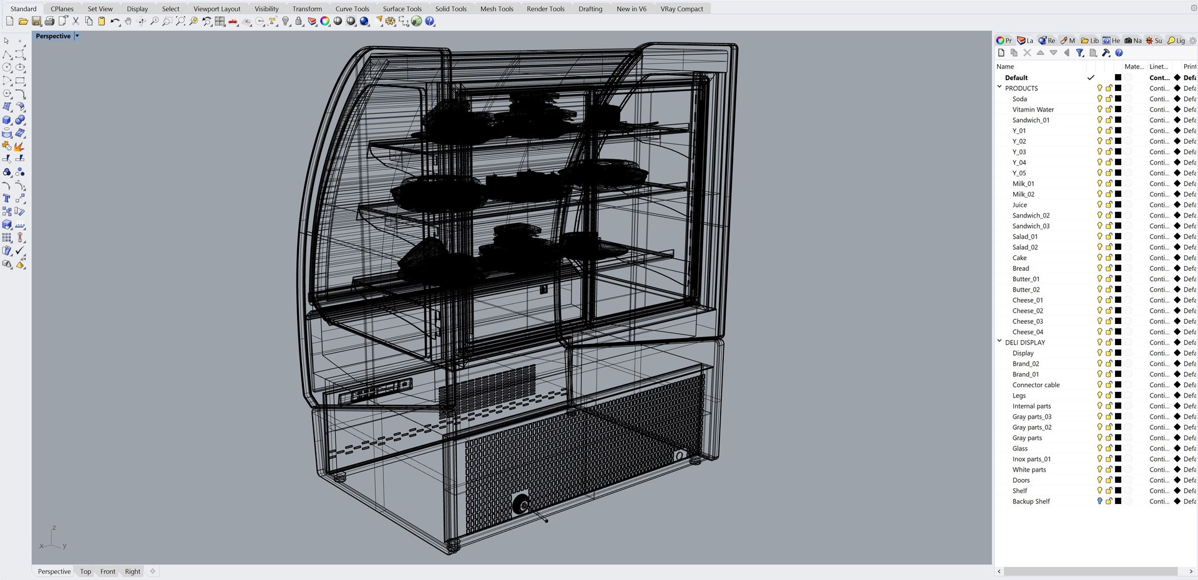Viewport: 1198px width, 580px height.
Task: Click the Undo arrow icon
Action: click(x=115, y=21)
